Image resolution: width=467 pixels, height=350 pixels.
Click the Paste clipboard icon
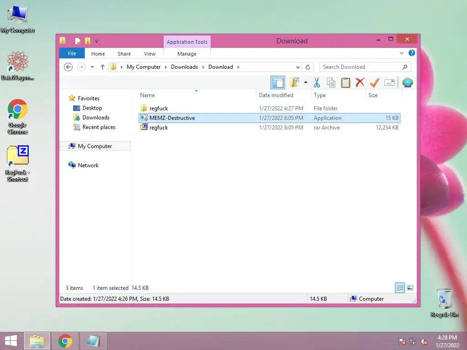346,83
